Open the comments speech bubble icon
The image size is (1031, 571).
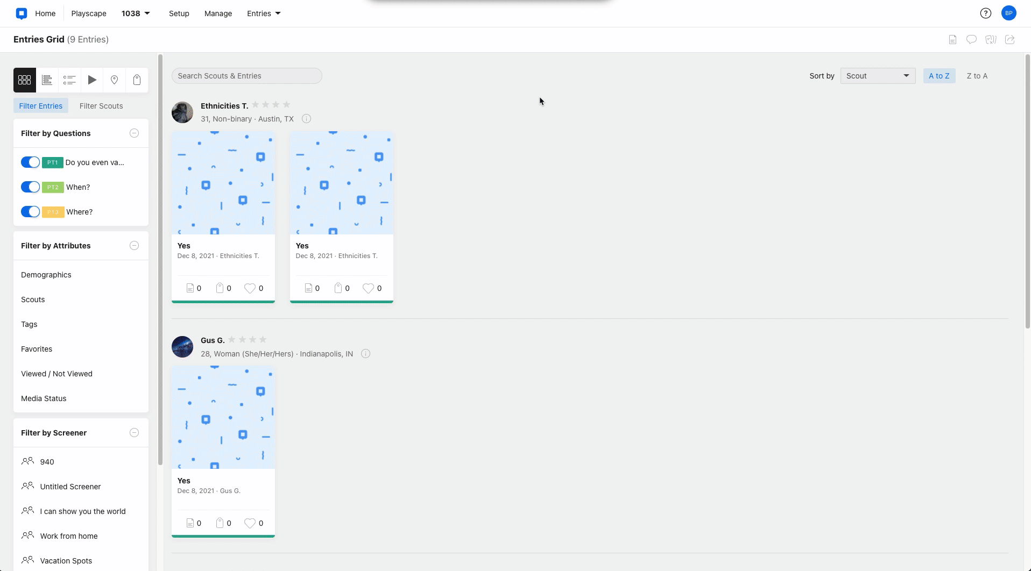coord(972,39)
